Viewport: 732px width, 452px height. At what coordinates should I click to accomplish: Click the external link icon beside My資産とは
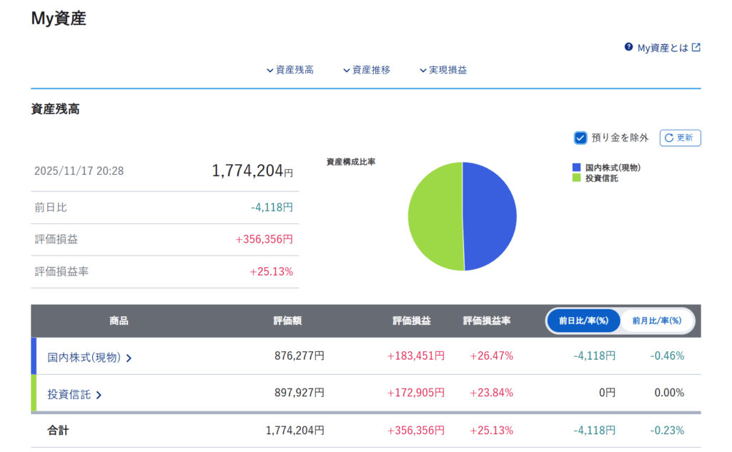696,47
